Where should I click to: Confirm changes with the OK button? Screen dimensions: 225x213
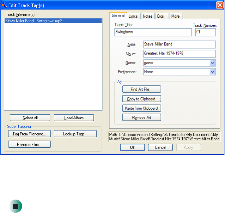133,147
